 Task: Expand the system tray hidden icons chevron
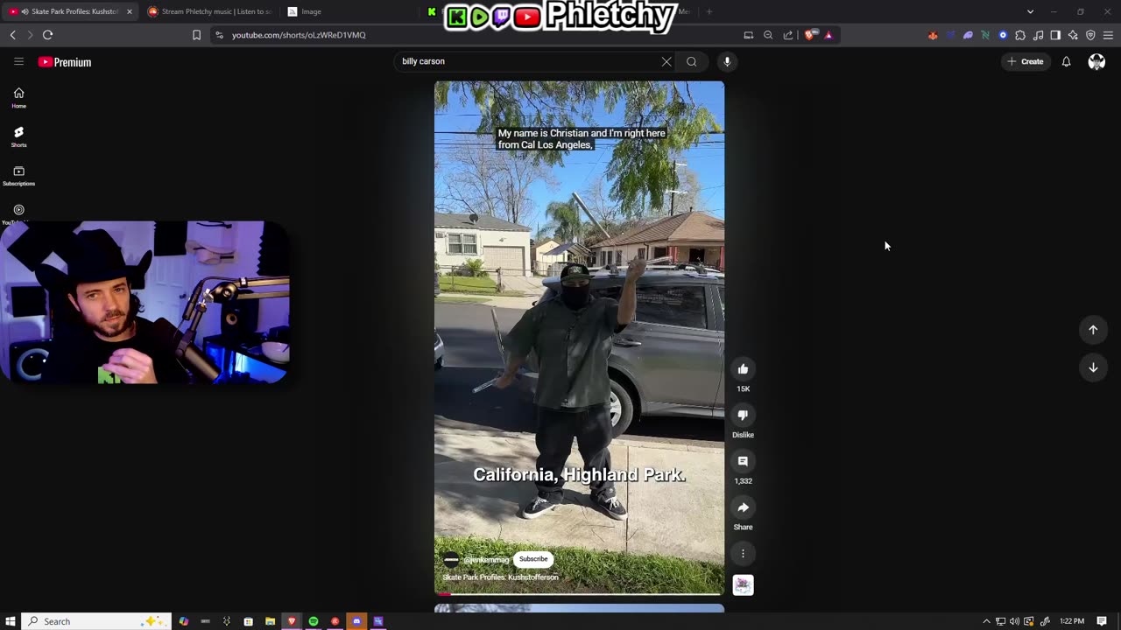click(986, 621)
